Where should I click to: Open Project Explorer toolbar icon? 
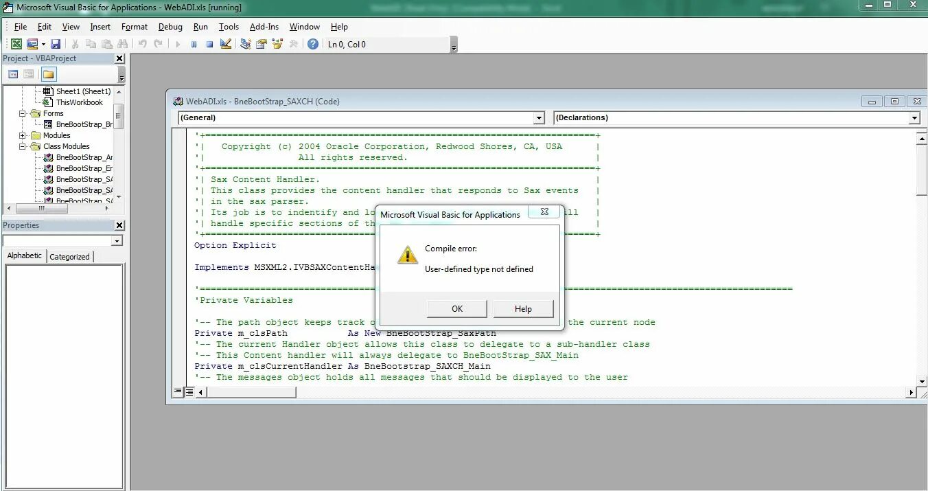[245, 44]
